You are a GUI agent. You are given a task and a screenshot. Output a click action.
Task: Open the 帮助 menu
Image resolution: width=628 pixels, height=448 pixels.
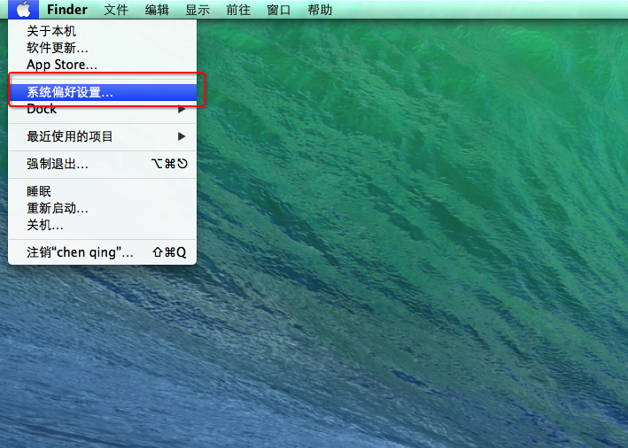tap(320, 10)
